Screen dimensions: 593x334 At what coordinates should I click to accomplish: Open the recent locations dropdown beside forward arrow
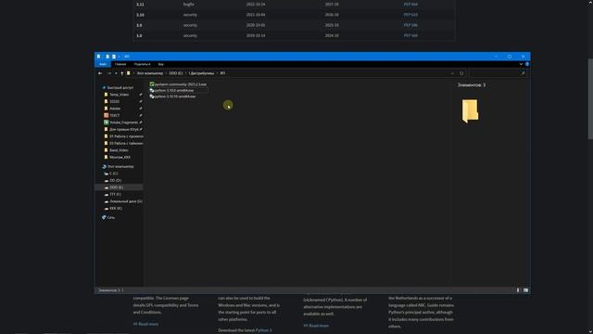coord(116,73)
